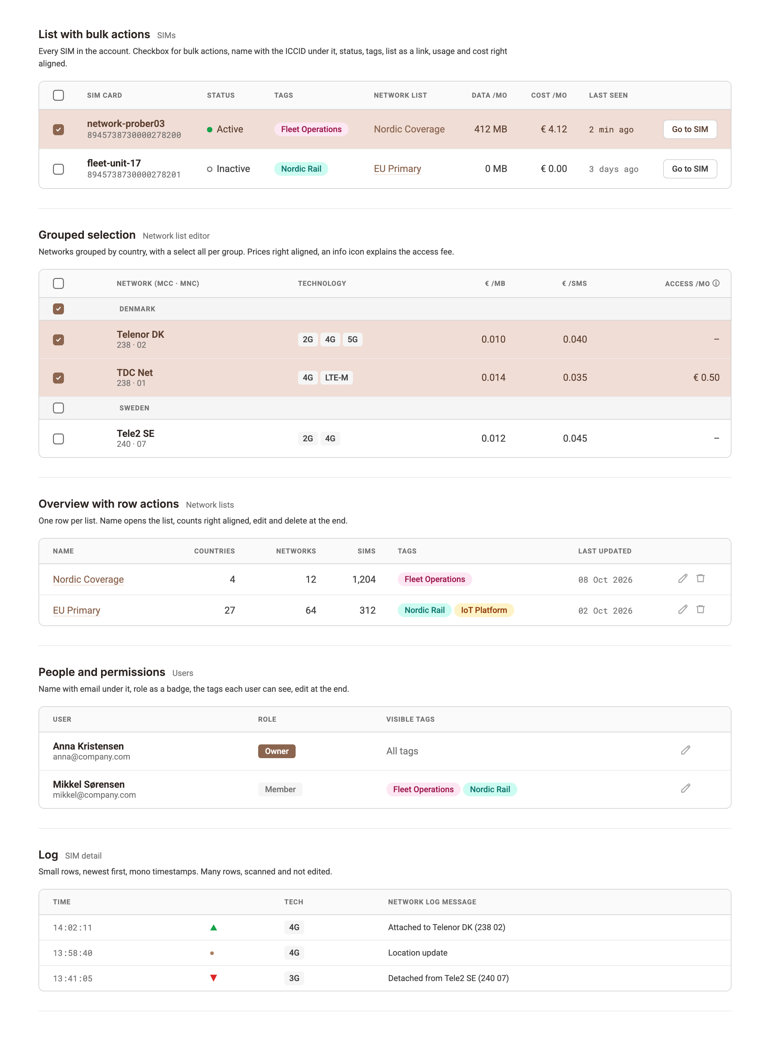Uncheck the network-prober03 SIM checkbox
770x1044 pixels.
pos(58,129)
